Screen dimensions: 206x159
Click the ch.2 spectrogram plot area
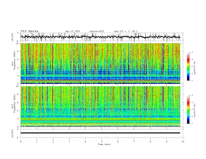point(100,107)
